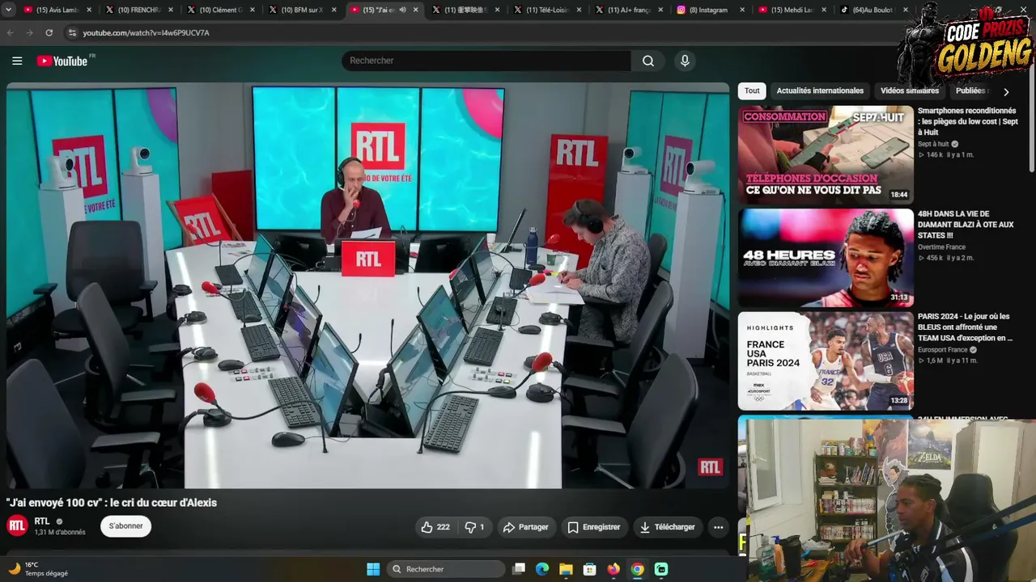The image size is (1036, 582).
Task: Download the video with Télécharger
Action: coord(668,527)
